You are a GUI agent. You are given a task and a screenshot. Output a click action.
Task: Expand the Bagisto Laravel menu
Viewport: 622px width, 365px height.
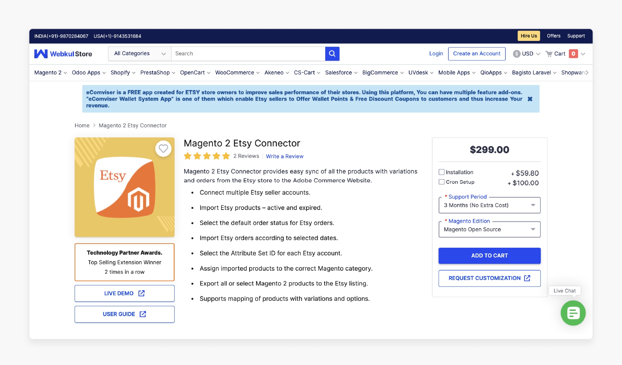click(x=534, y=73)
